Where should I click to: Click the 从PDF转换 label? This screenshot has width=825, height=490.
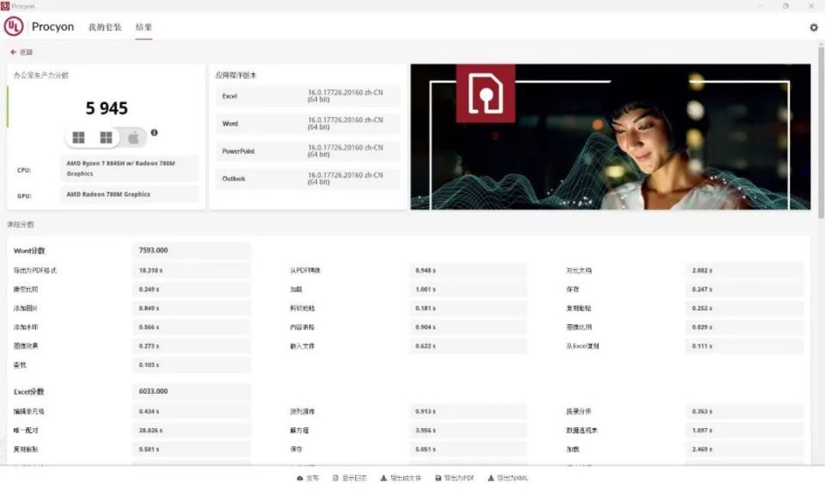click(305, 271)
